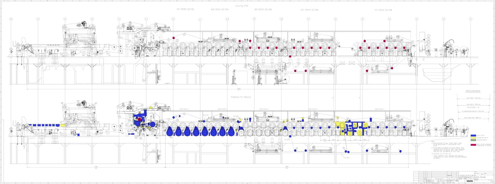This screenshot has height=184, width=495.
Task: Click the 'Sieve Width = 7250 mm' dimension
Action: pos(474,104)
